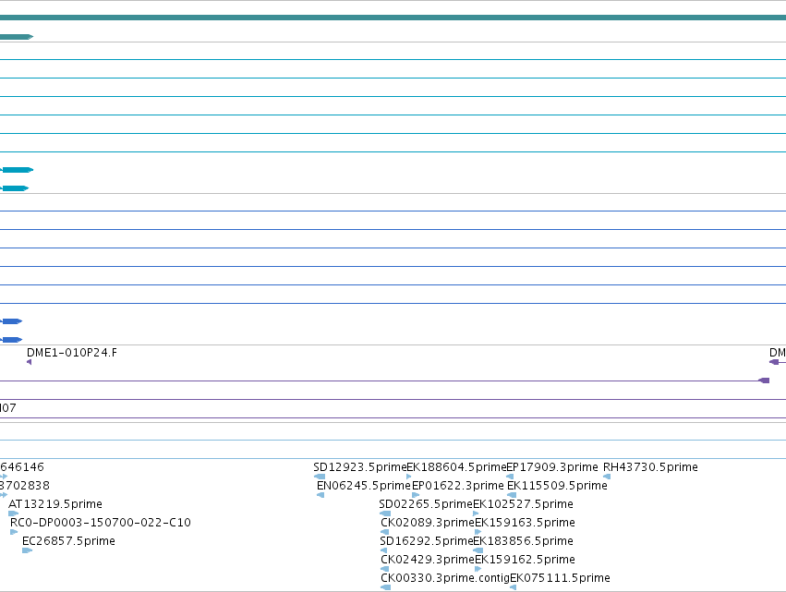Image resolution: width=786 pixels, height=592 pixels.
Task: Click the arrow glyph below SD12923.5prime
Action: [320, 477]
